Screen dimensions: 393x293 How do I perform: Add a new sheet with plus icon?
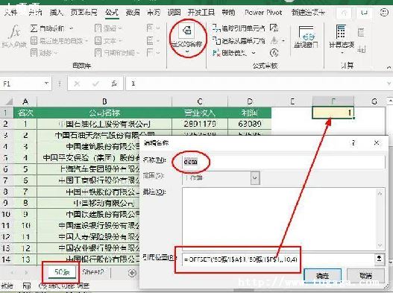[132, 273]
